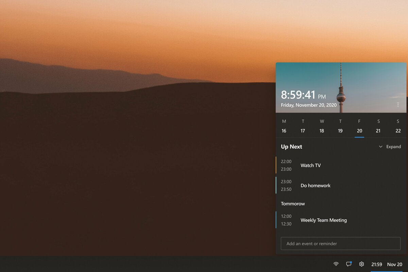The height and width of the screenshot is (272, 408).
Task: Click the Expand label beside Up Next
Action: click(394, 147)
